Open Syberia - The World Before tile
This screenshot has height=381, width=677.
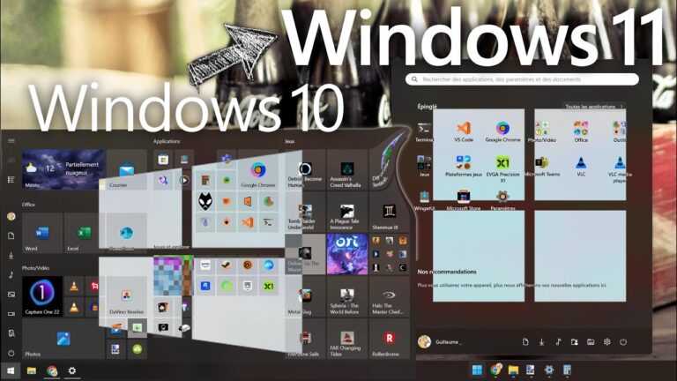(x=347, y=296)
